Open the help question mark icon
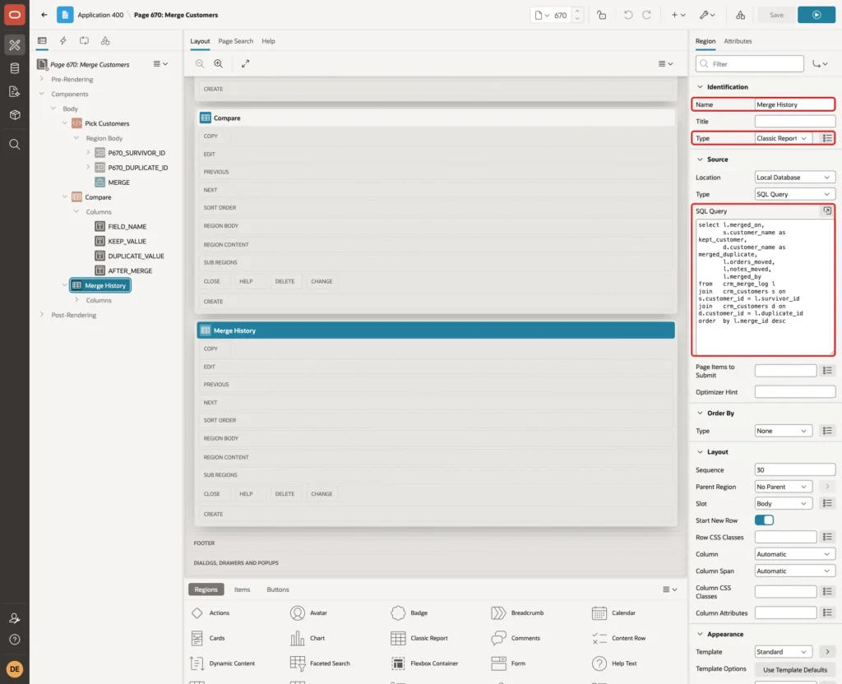This screenshot has width=842, height=684. click(x=15, y=640)
